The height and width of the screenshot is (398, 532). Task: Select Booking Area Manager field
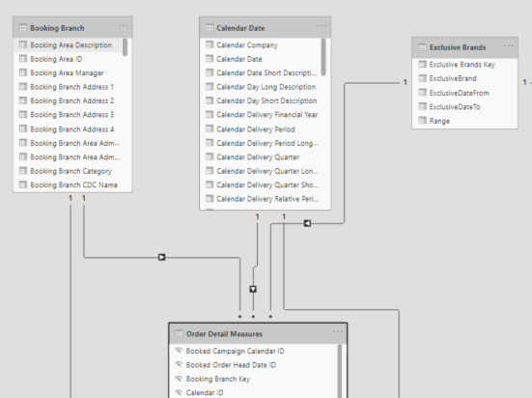pos(68,73)
